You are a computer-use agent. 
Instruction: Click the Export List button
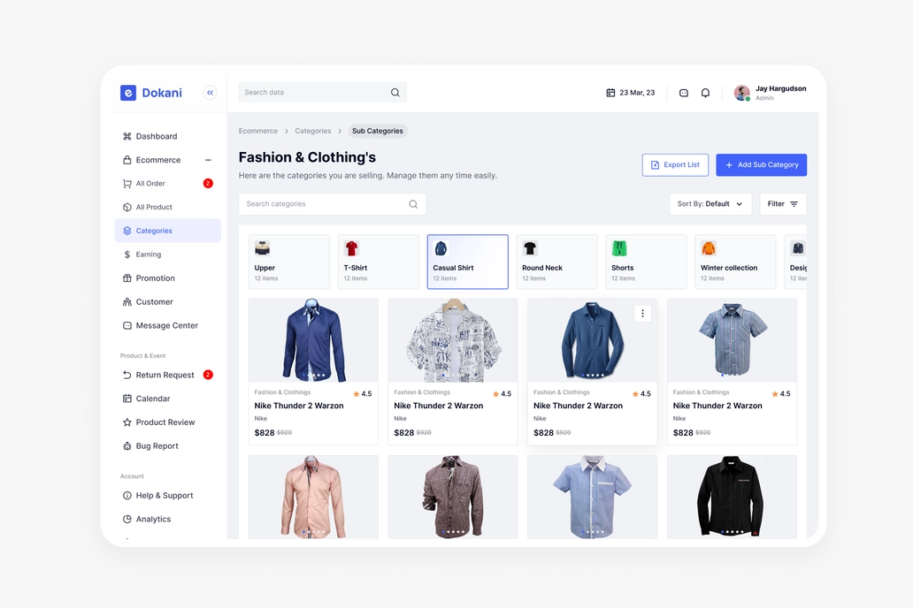675,165
